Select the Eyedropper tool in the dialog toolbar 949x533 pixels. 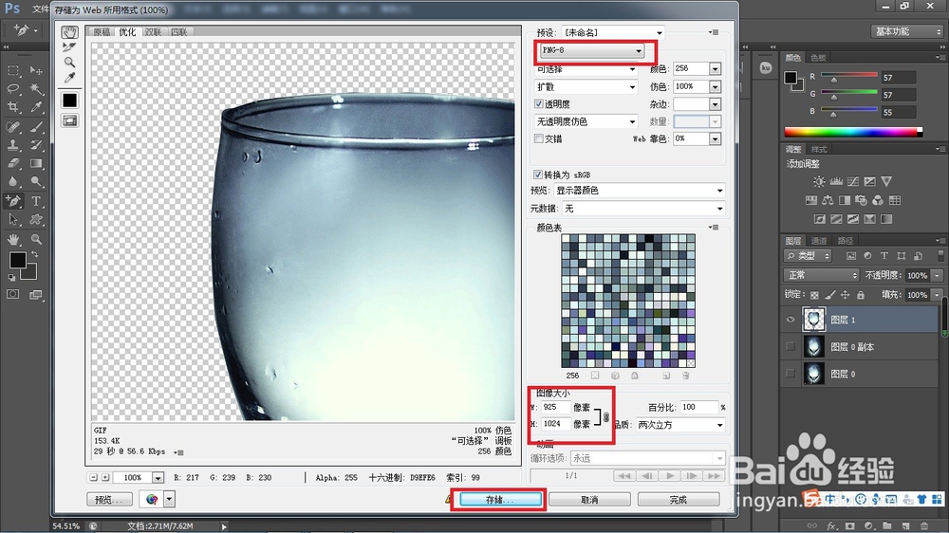pyautogui.click(x=69, y=78)
